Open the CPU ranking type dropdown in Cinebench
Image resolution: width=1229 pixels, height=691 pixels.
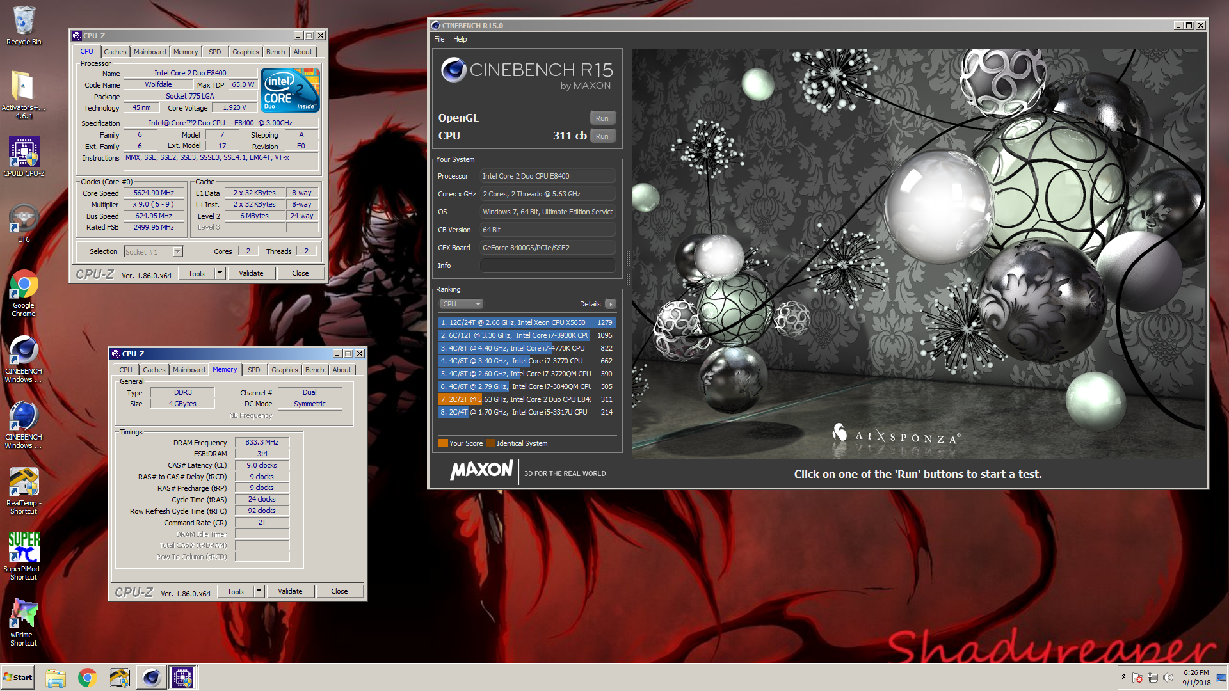point(461,304)
